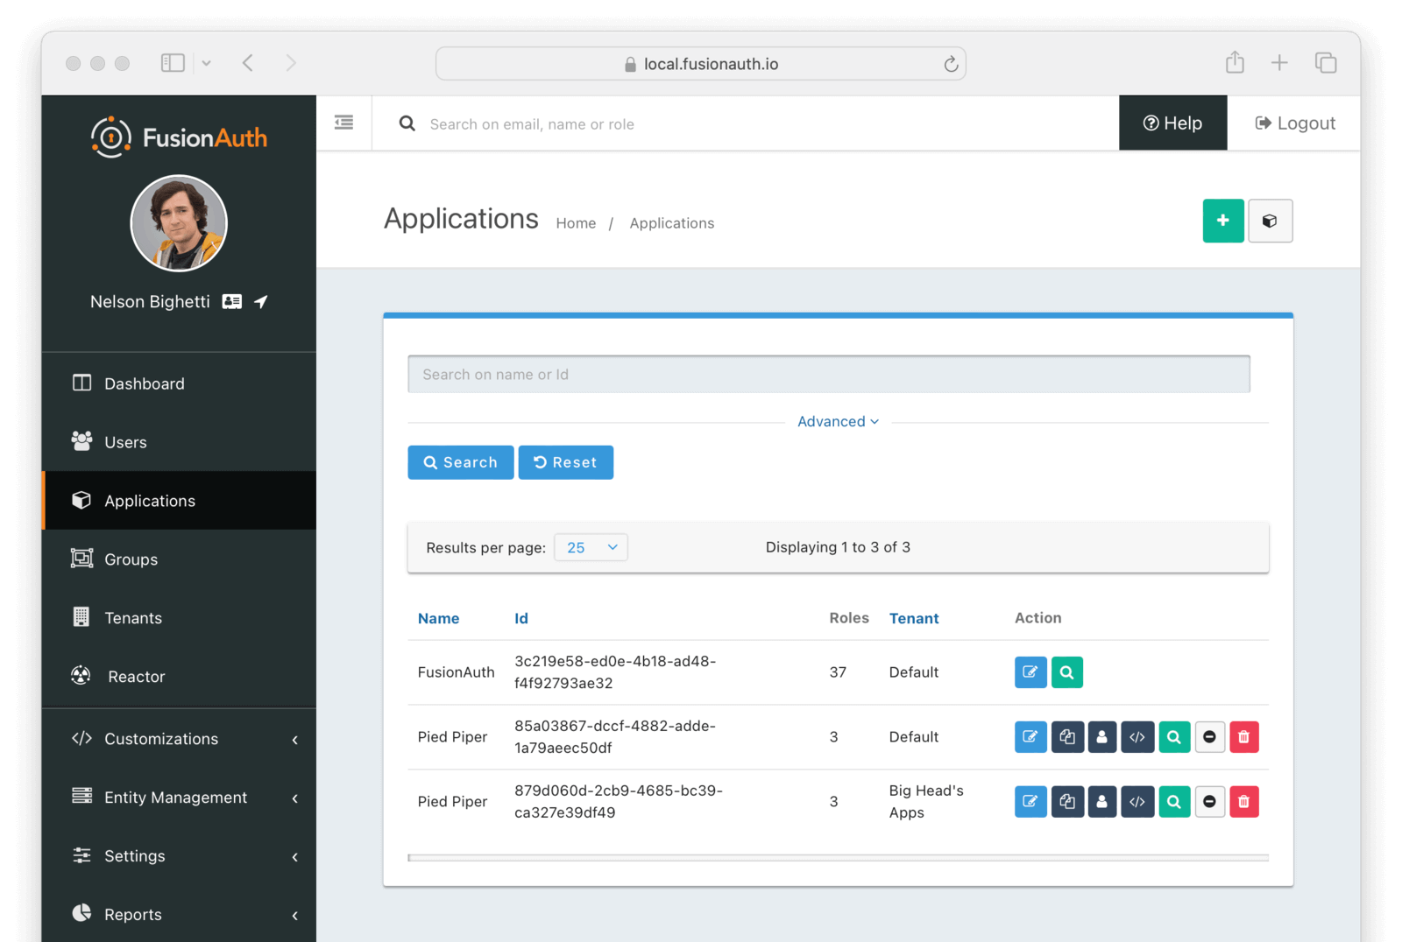Deactivate the Pied Piper app in Big Head's Apps
This screenshot has height=942, width=1402.
pos(1209,802)
